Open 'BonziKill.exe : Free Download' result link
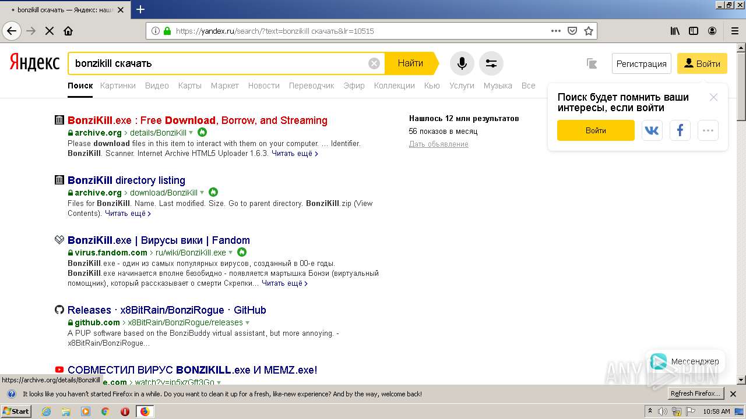The width and height of the screenshot is (746, 419). click(x=198, y=120)
